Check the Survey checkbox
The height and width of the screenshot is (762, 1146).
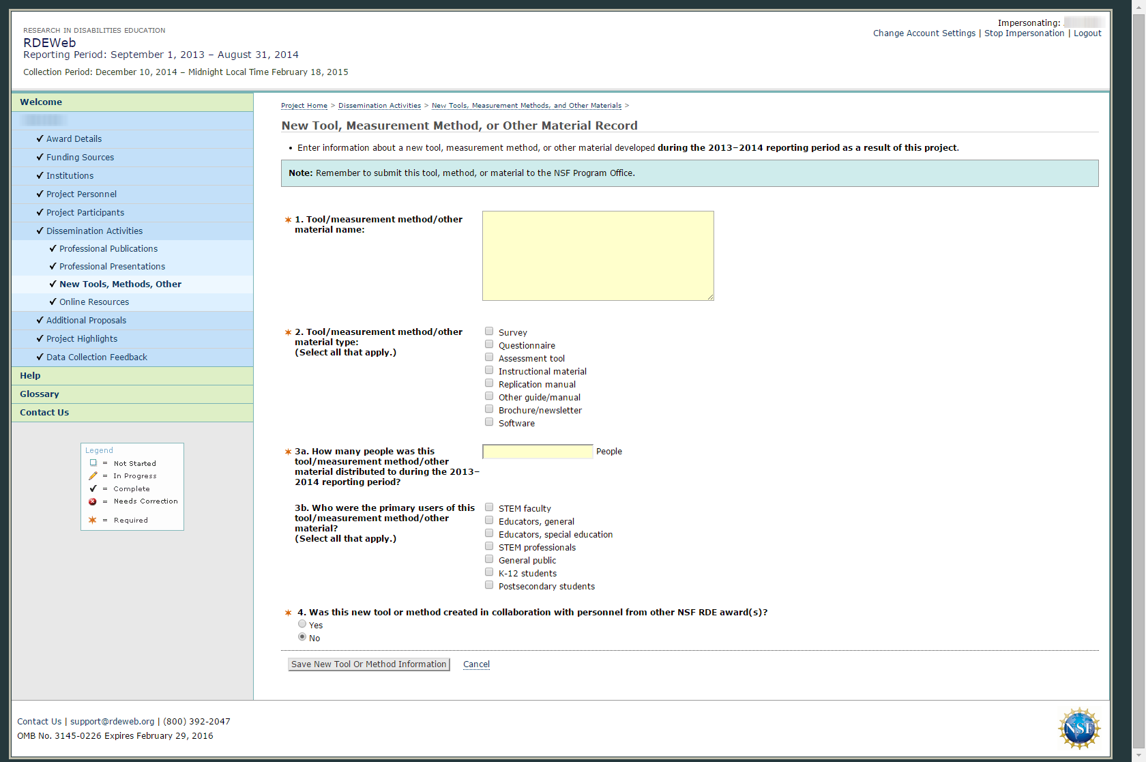point(489,332)
